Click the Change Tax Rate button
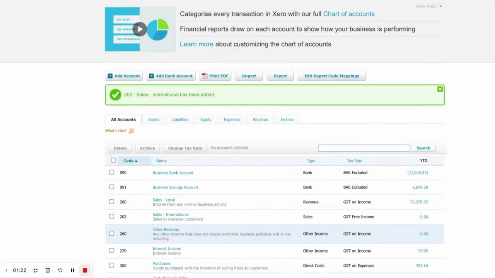 point(185,148)
